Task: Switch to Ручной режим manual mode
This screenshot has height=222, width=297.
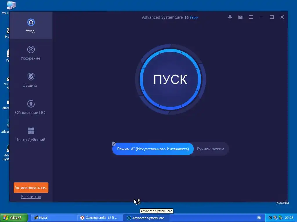Action: pos(211,149)
